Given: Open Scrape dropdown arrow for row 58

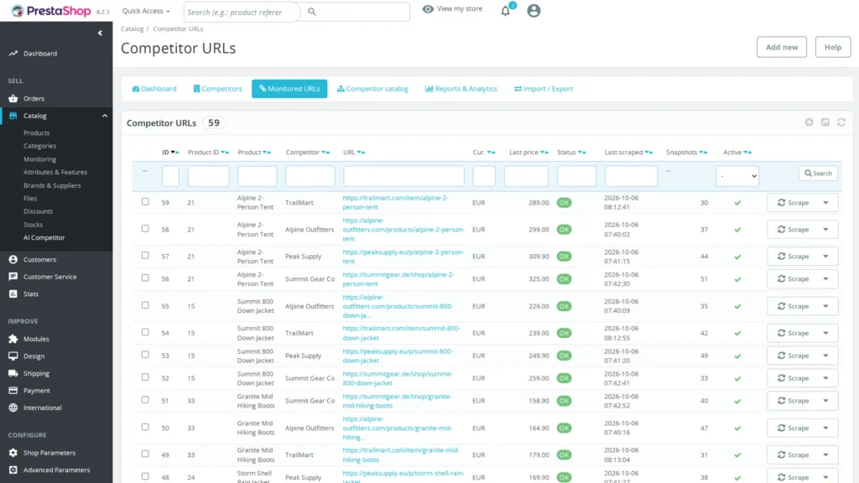Looking at the screenshot, I should (x=825, y=230).
